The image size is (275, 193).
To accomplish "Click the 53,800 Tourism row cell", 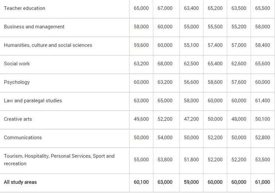I will tap(165, 160).
